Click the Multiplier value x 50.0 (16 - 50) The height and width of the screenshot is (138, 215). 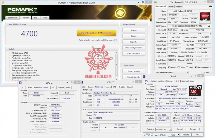point(162,118)
